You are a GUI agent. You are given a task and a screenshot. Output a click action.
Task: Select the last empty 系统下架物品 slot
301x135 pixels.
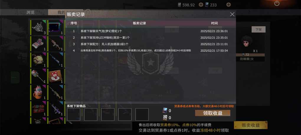(142, 114)
